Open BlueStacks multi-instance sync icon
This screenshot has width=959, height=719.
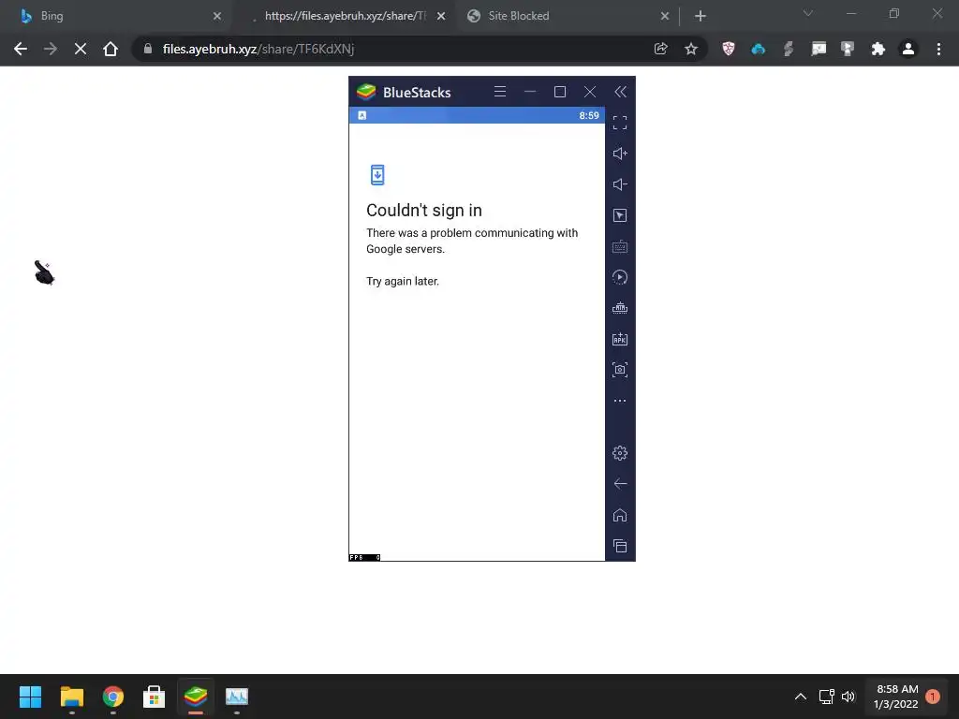pos(620,307)
